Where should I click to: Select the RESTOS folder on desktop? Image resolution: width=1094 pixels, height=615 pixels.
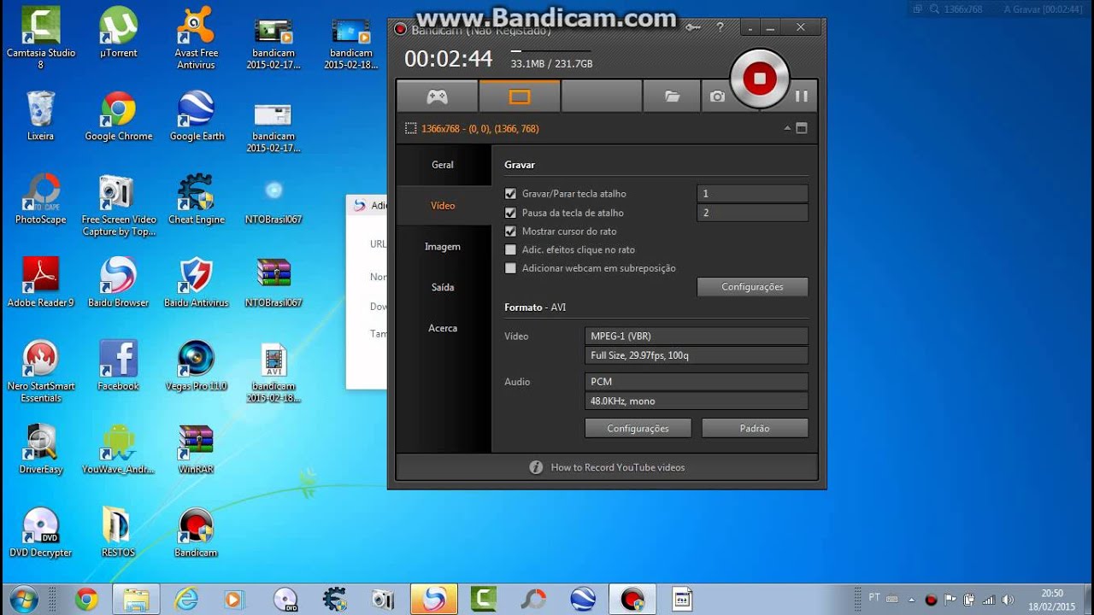pos(118,532)
